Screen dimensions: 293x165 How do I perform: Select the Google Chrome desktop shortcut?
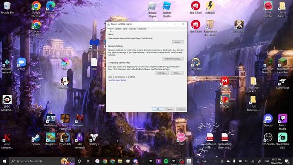(36, 9)
